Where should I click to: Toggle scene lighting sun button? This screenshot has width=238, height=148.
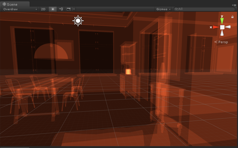(x=53, y=9)
